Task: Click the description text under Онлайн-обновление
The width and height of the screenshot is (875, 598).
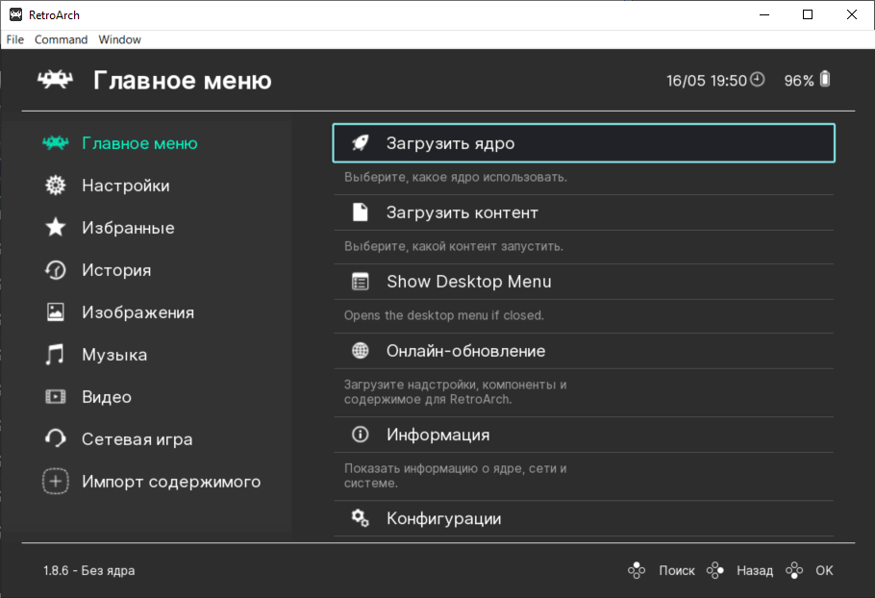Action: (x=456, y=391)
